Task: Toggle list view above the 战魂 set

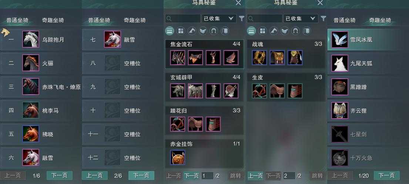Action: point(251,31)
